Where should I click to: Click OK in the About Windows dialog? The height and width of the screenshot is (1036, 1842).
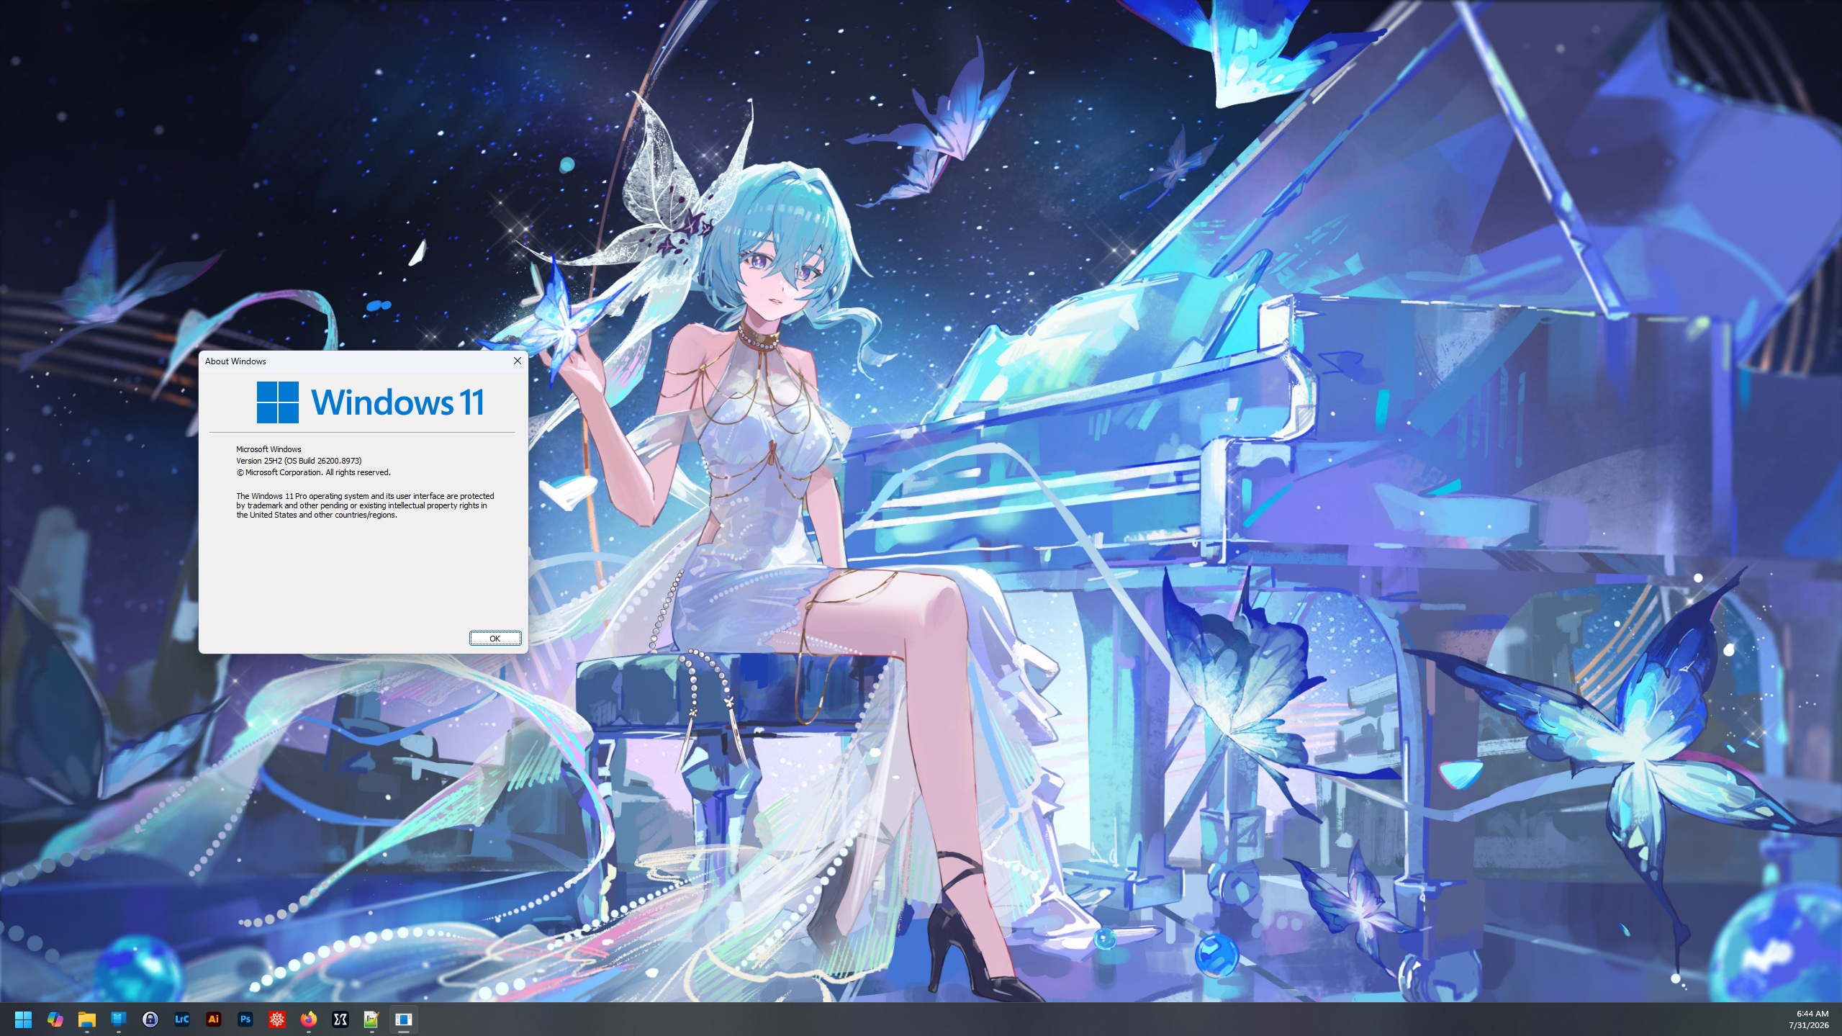point(495,639)
